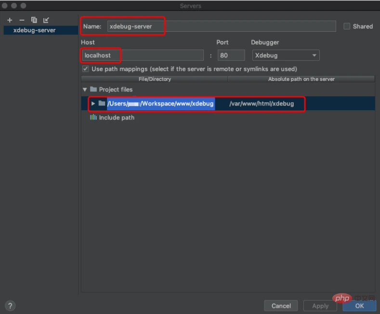Confirm settings with the OK button

(x=359, y=306)
